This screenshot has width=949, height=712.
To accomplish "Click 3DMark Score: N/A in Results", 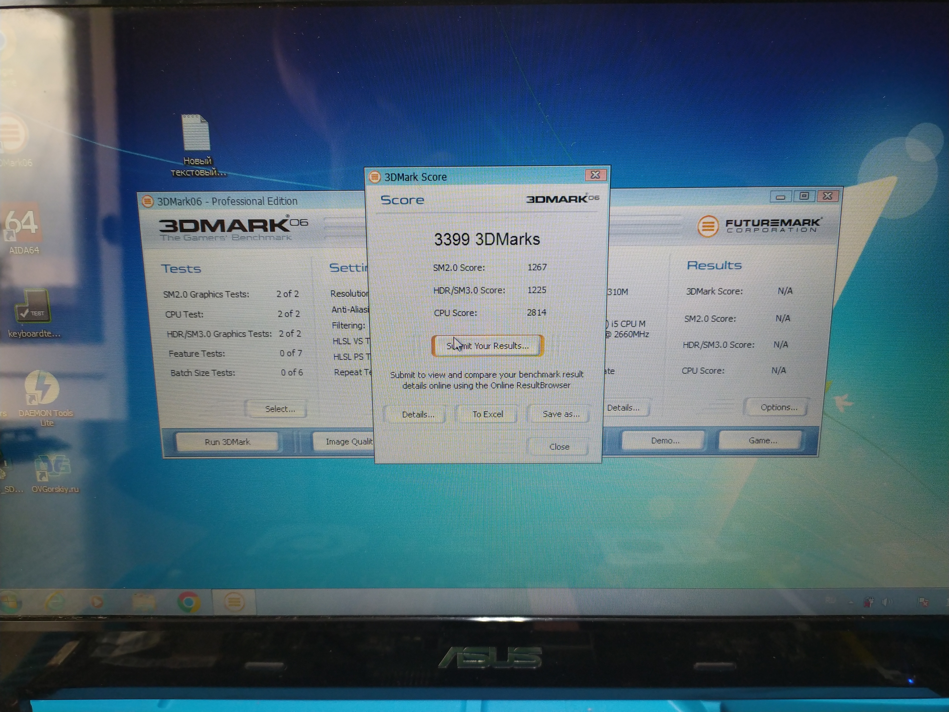I will click(739, 291).
